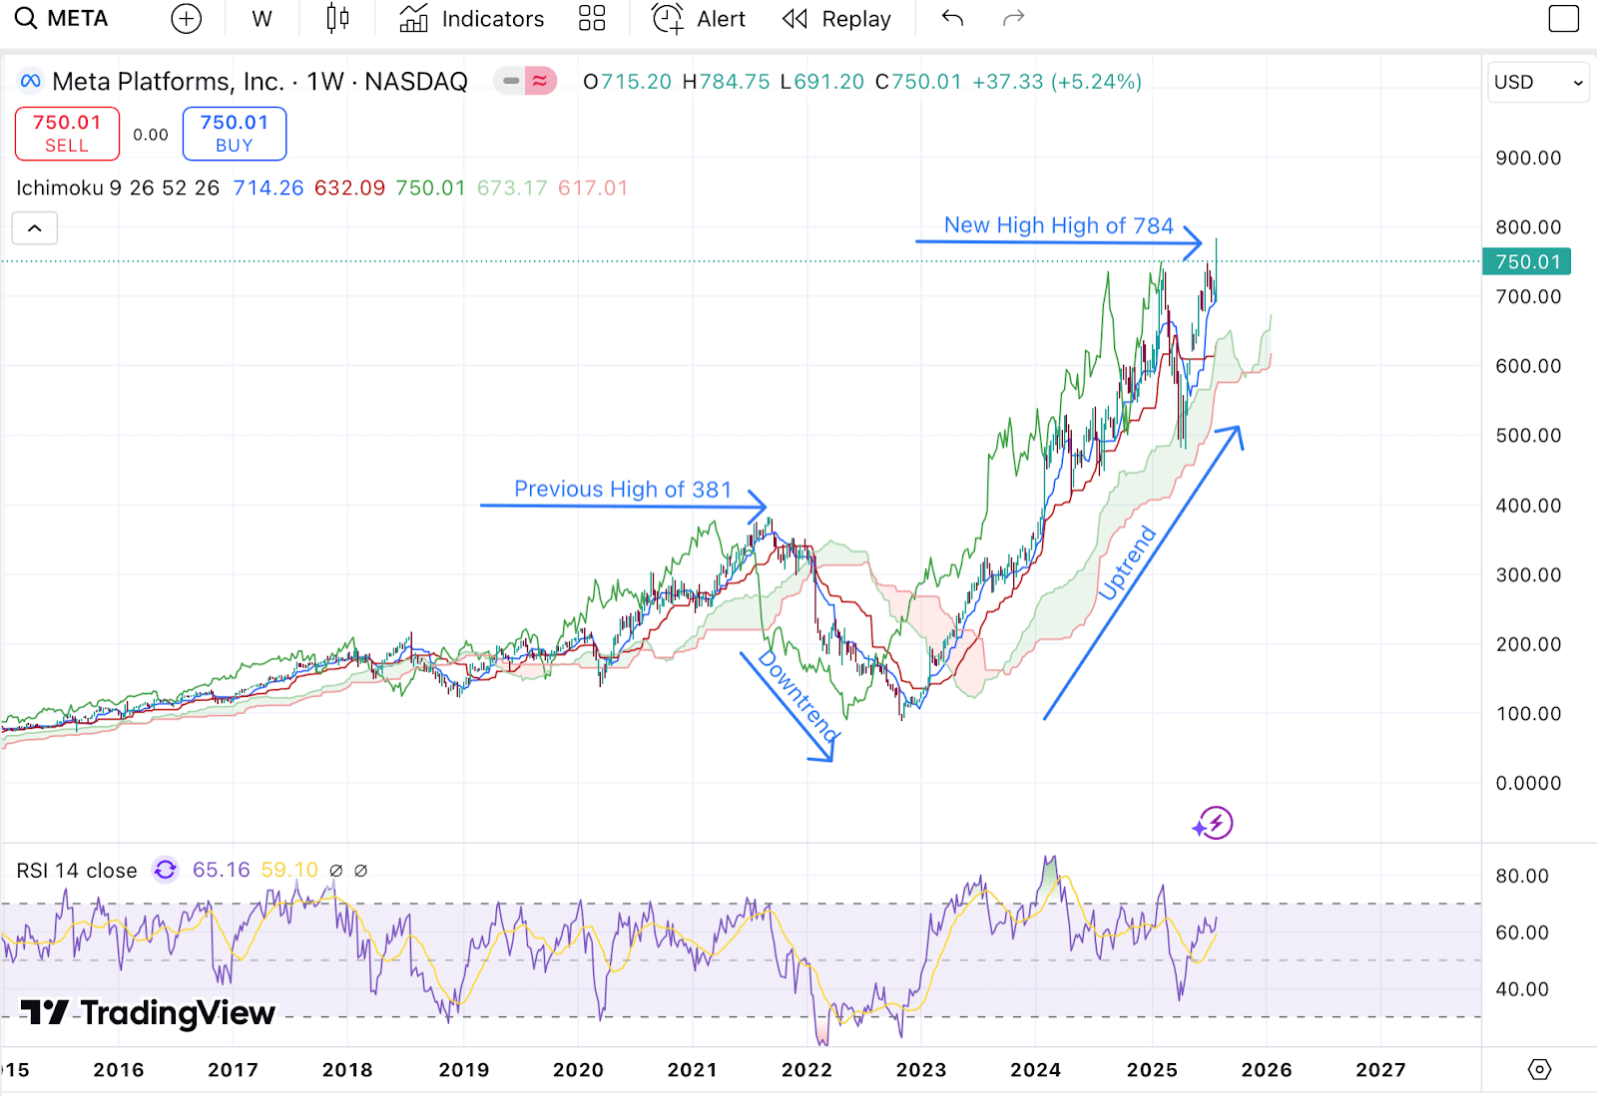Click the fullscreen layout square icon

pos(1563,19)
